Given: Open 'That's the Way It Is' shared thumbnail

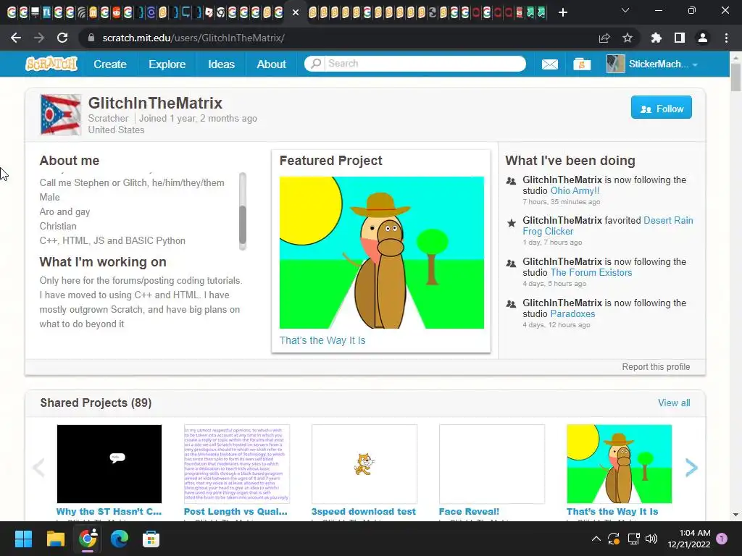Looking at the screenshot, I should [619, 464].
